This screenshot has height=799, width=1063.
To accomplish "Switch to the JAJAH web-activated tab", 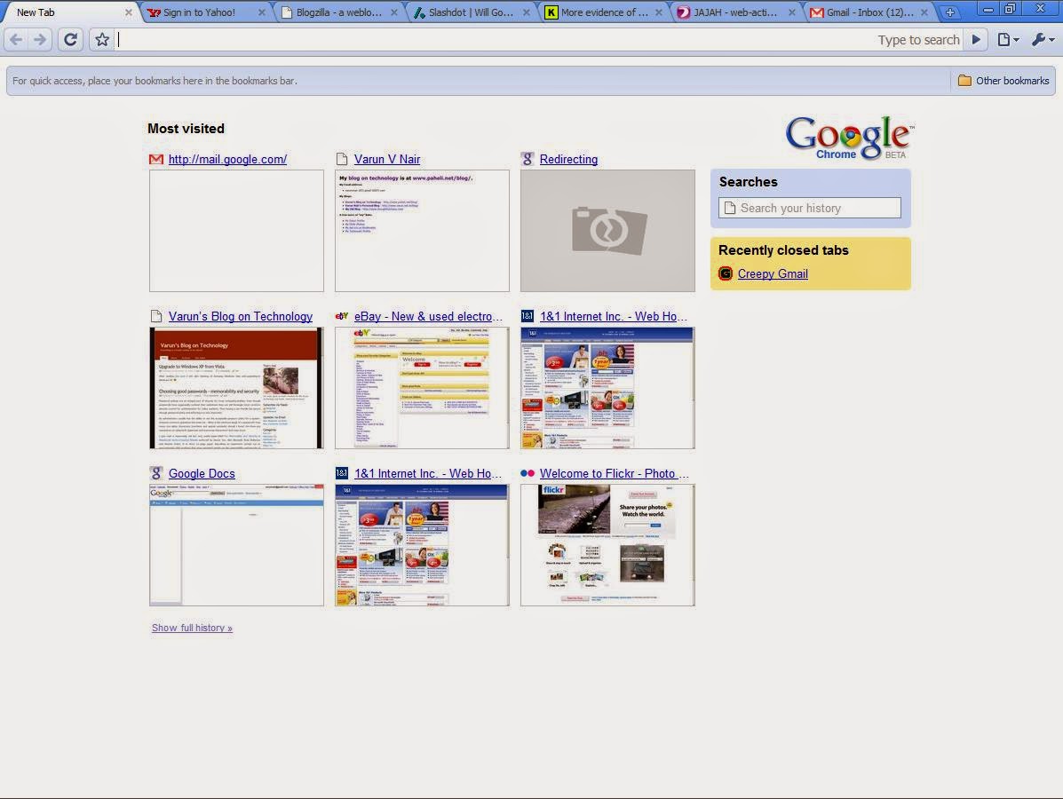I will pos(735,12).
